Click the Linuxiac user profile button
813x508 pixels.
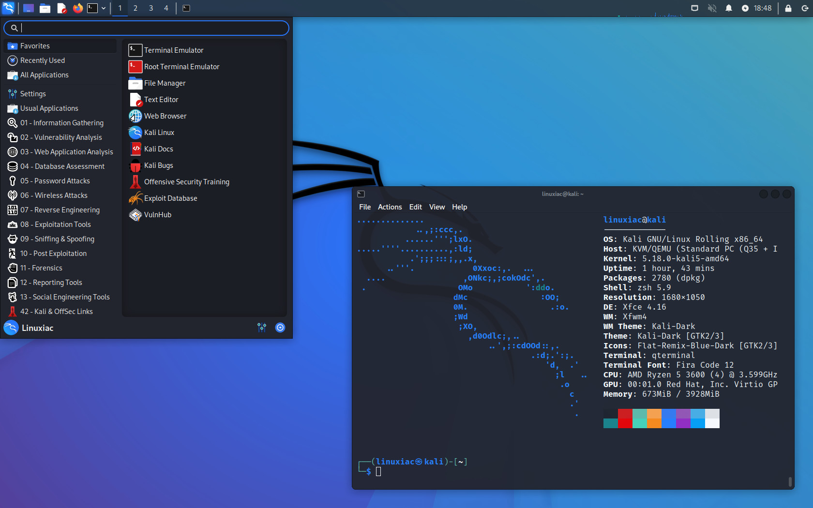29,328
